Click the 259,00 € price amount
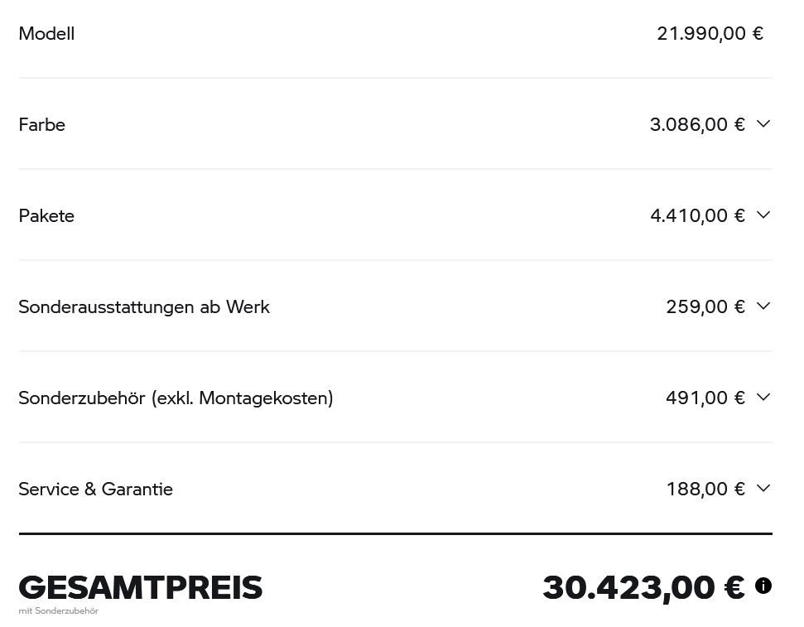804x627 pixels. (705, 307)
